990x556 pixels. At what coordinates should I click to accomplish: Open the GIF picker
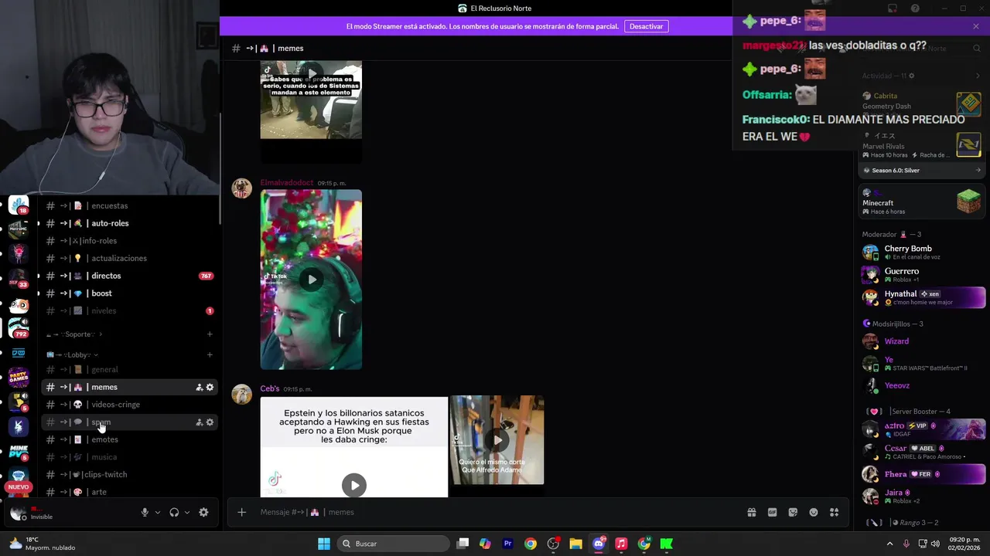tap(772, 512)
